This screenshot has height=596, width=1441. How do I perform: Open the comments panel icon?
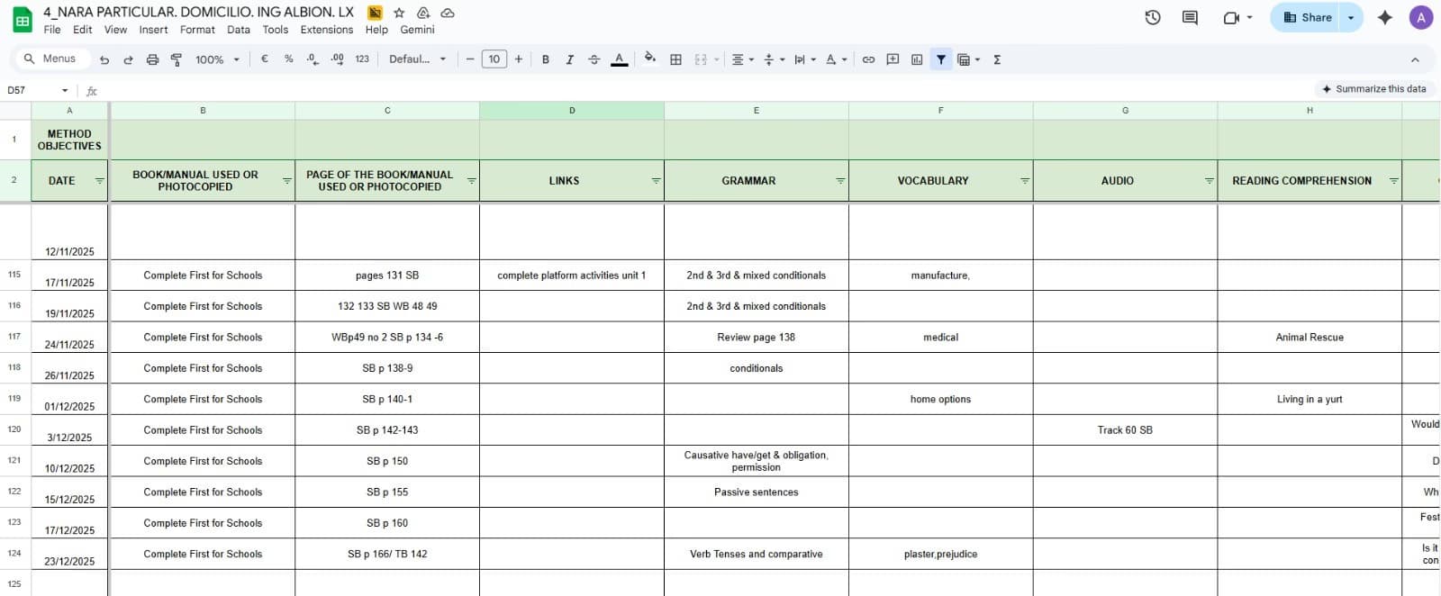[x=1190, y=17]
